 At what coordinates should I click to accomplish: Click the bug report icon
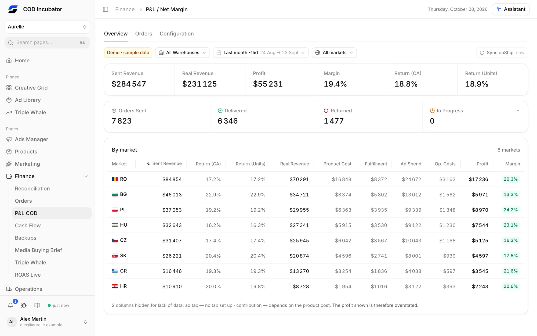24,305
